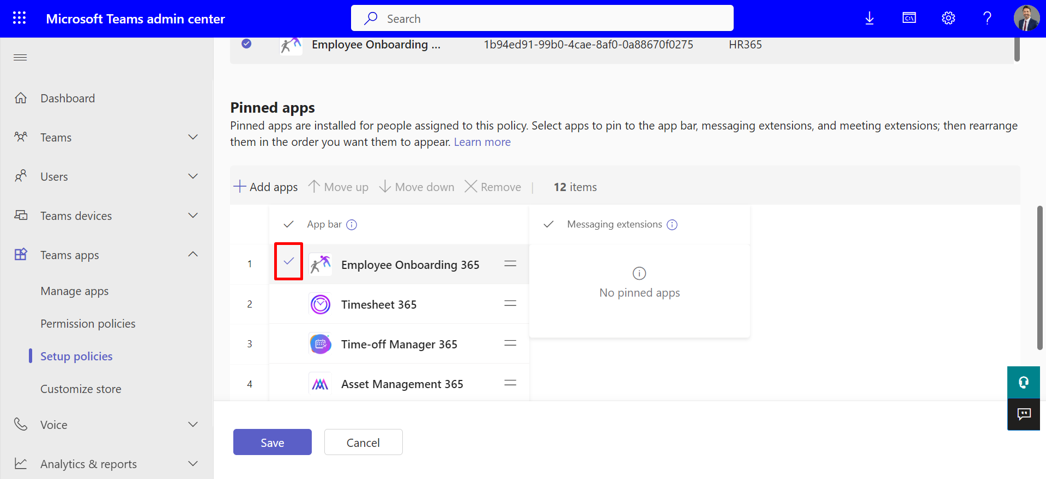This screenshot has height=479, width=1046.
Task: Click Move down toolbar button
Action: (416, 187)
